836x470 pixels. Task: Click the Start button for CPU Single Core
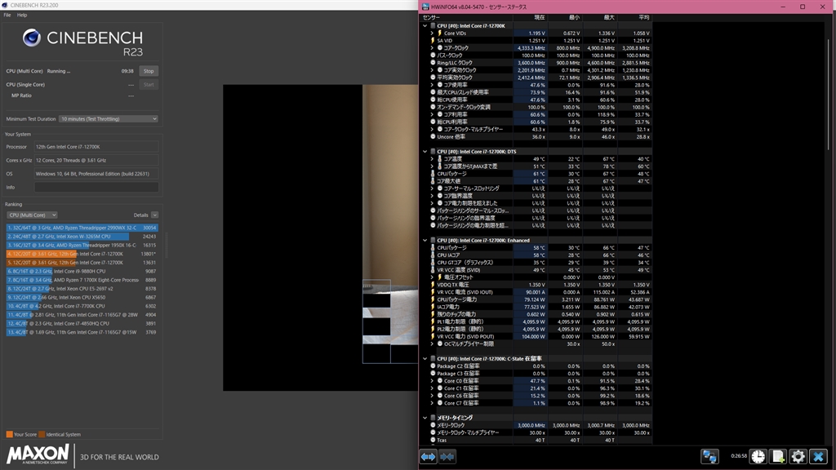coord(149,85)
